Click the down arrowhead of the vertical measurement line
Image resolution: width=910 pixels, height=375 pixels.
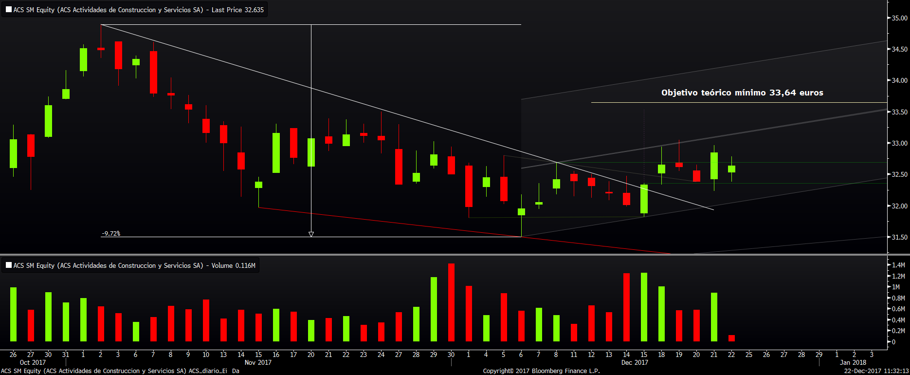click(311, 234)
